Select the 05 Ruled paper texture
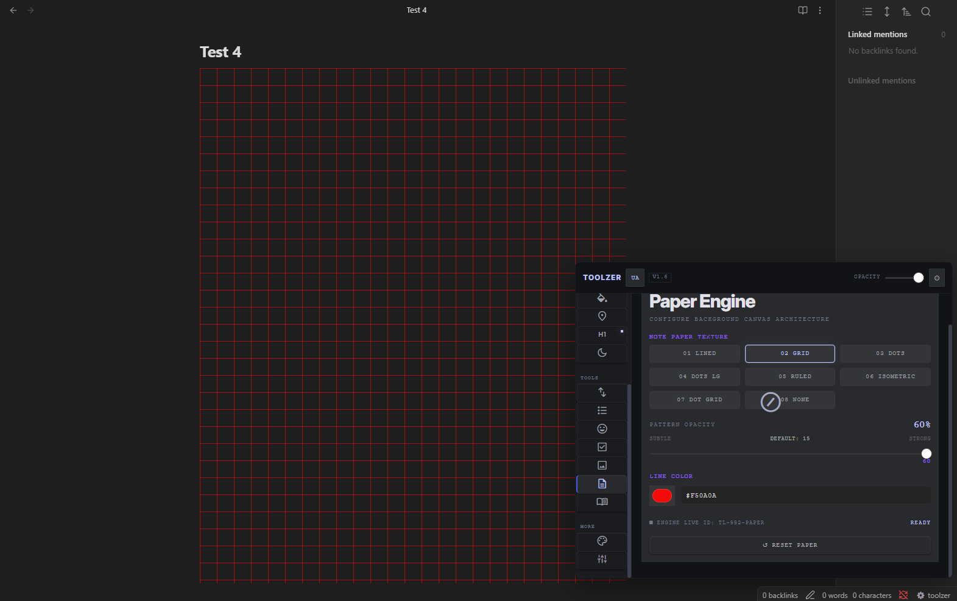Viewport: 957px width, 601px height. (x=790, y=377)
